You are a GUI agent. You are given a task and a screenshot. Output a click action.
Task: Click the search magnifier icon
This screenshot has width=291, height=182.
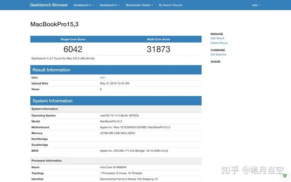point(160,5)
